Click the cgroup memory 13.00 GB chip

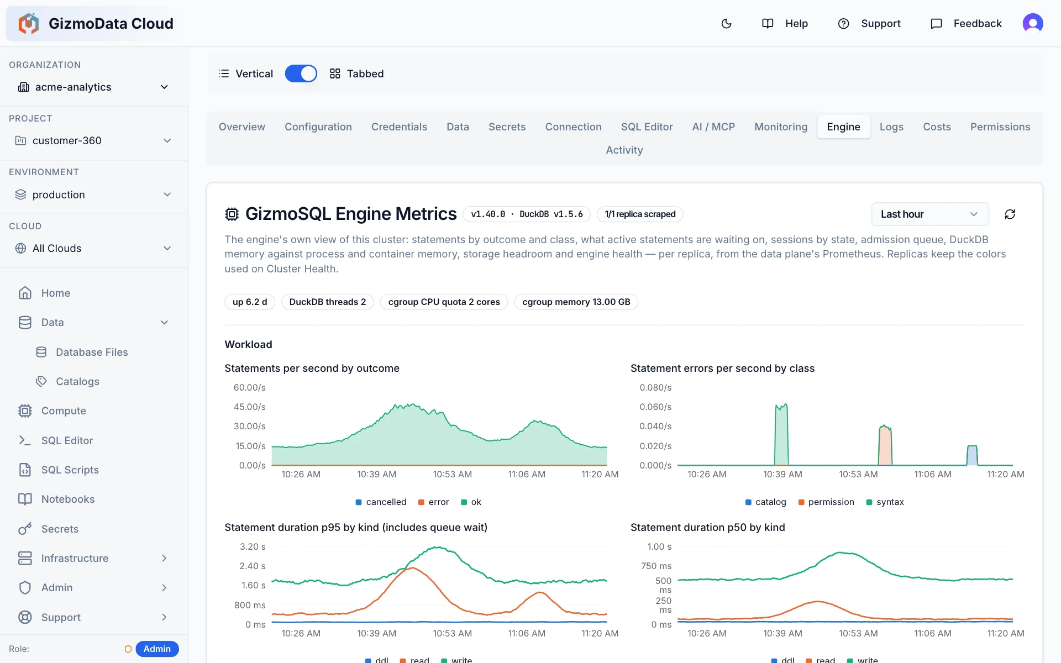pos(576,302)
